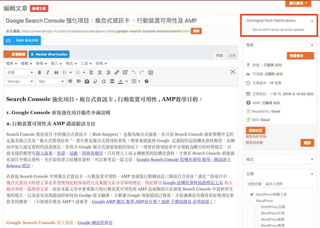Check the WordPress外掛 category

coord(256,213)
